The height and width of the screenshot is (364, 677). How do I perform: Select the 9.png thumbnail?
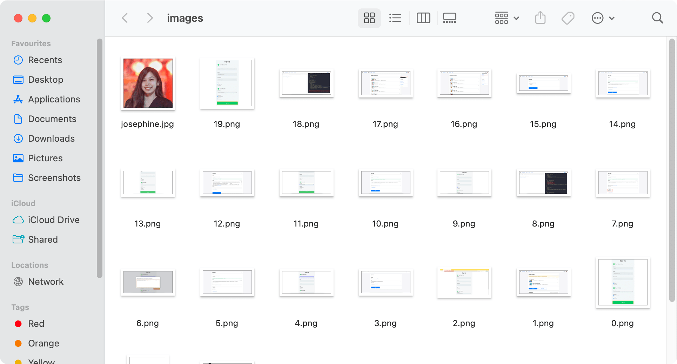click(x=464, y=183)
